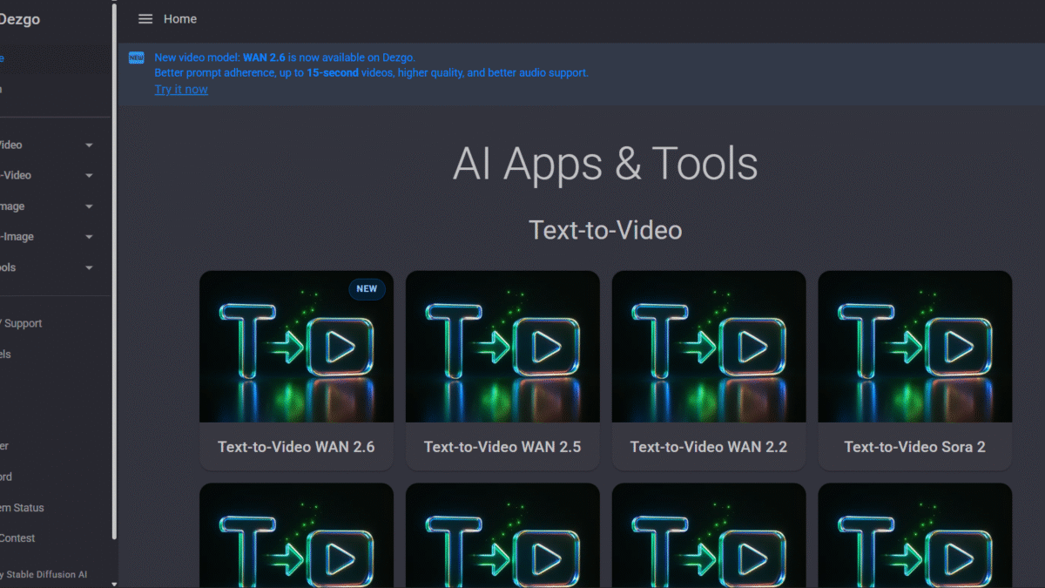Expand the third sidebar dropdown arrow (Text-to-Image)
Viewport: 1045px width, 588px height.
tap(89, 206)
